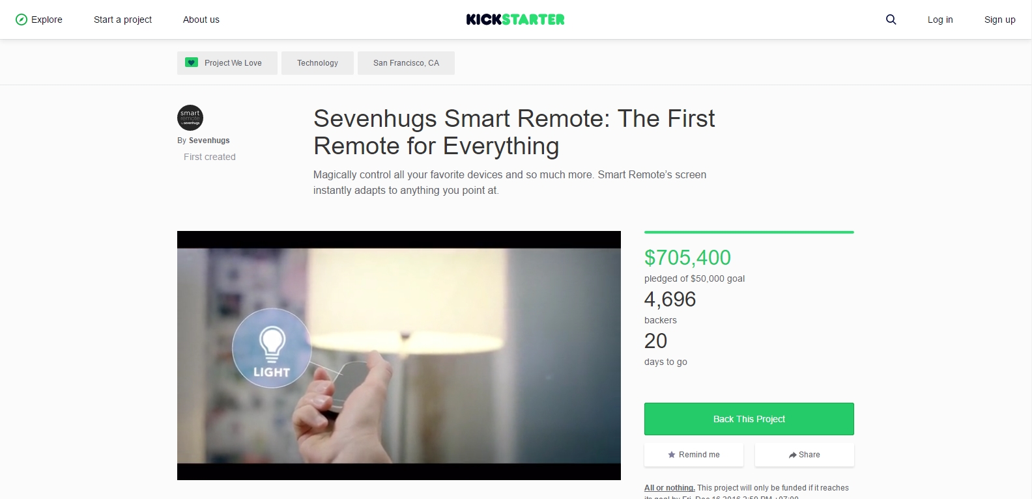1032x499 pixels.
Task: Open Start a project page
Action: (122, 20)
